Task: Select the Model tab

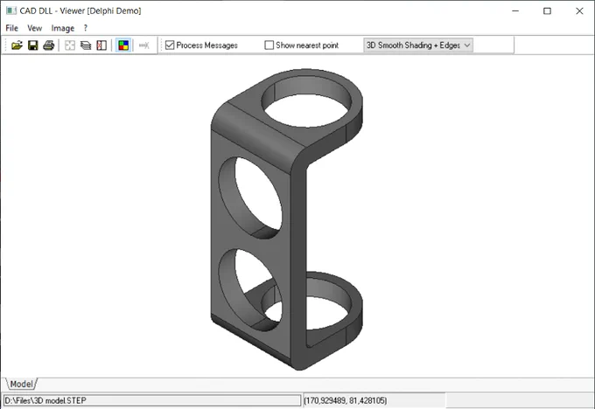Action: (21, 384)
